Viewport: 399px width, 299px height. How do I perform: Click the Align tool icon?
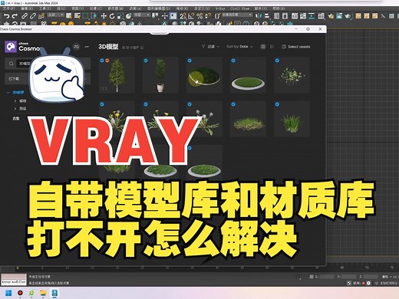pyautogui.click(x=267, y=16)
